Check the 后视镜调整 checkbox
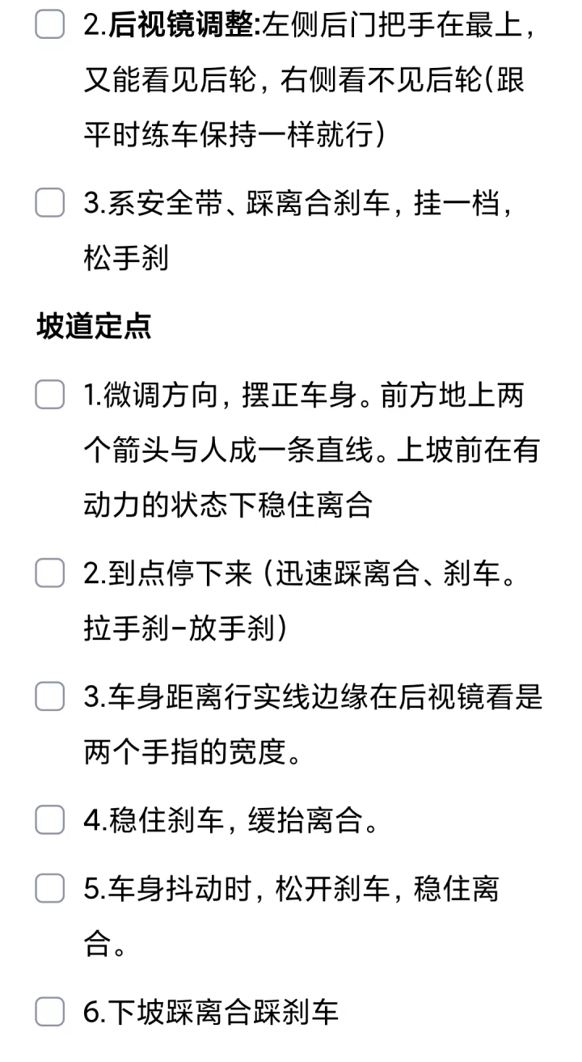582x1062 pixels. (x=49, y=25)
